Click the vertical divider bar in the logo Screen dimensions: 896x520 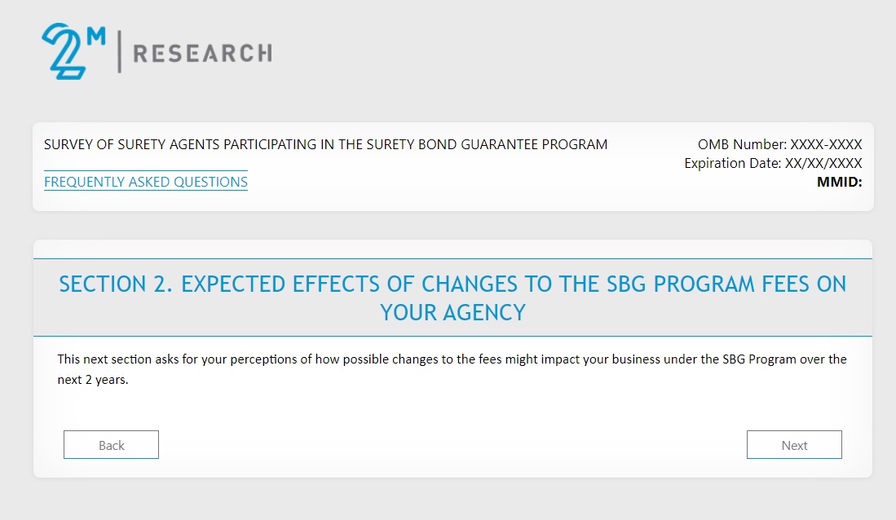tap(119, 51)
